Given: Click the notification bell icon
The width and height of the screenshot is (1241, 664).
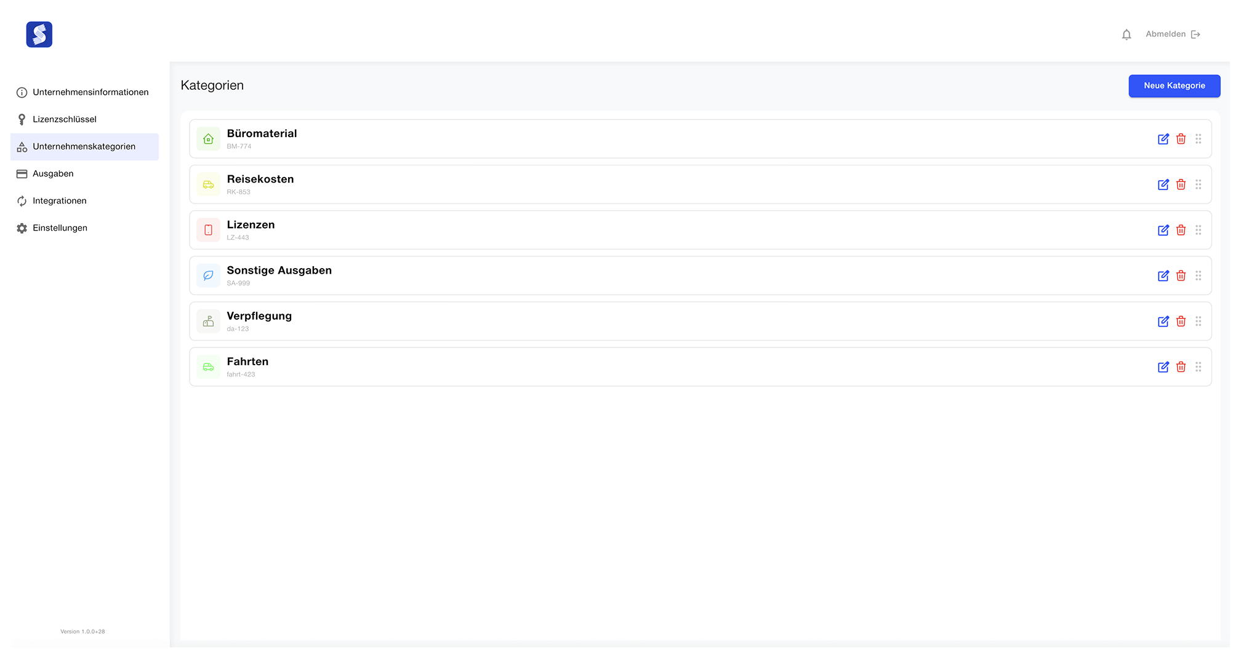Looking at the screenshot, I should [x=1126, y=34].
